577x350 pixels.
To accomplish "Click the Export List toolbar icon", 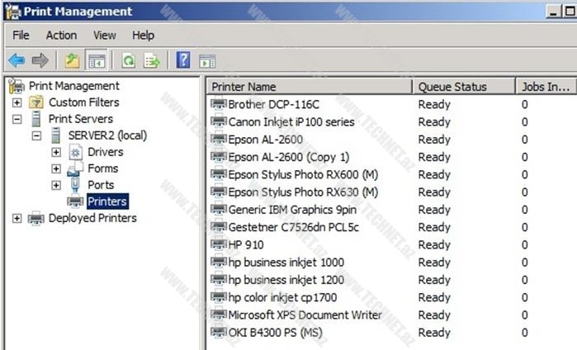I will (x=152, y=60).
